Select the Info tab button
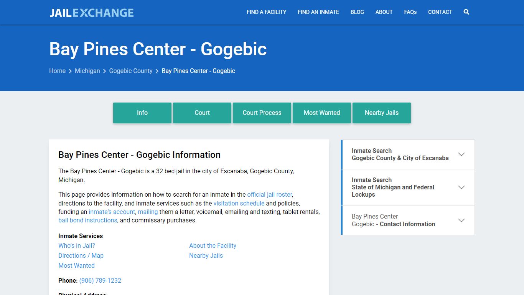Screen dimensions: 524x295 [142, 113]
